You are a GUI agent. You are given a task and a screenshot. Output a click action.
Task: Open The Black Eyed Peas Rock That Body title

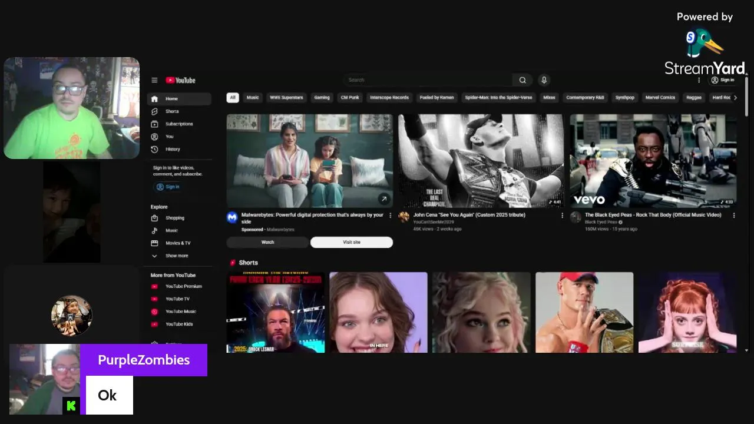653,215
